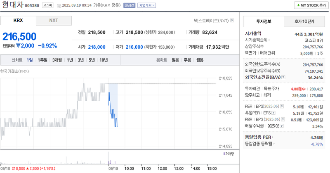Show the 10년 line chart
Viewport: 330px width, 173px height.
tap(104, 60)
